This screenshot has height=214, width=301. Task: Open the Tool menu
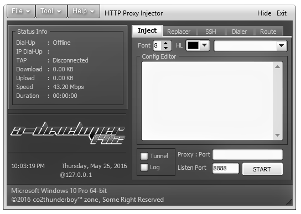click(x=51, y=11)
